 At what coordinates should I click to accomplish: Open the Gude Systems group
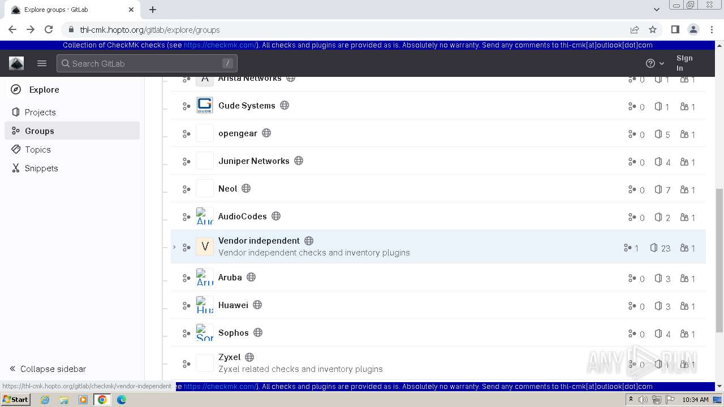pos(247,106)
